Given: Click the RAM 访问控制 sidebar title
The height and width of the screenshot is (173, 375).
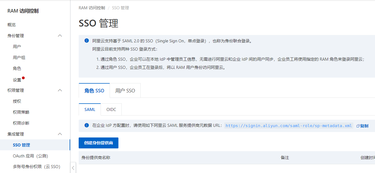Looking at the screenshot, I should [x=23, y=11].
